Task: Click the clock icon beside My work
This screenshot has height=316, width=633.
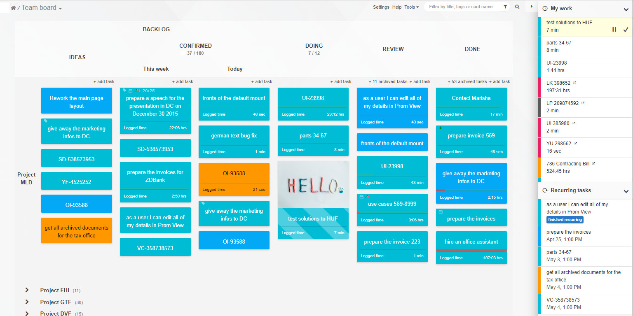Action: pyautogui.click(x=545, y=8)
